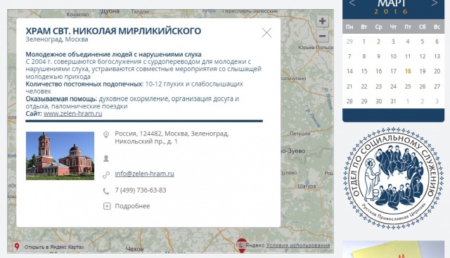Go to previous month in calendar
This screenshot has width=450, height=258.
point(352,4)
